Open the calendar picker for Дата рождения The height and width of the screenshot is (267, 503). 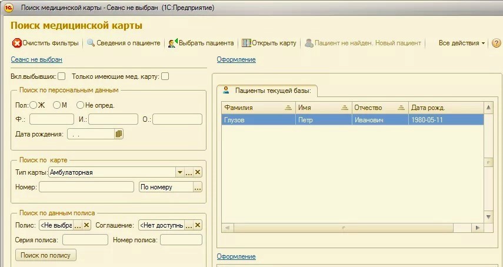tap(119, 134)
